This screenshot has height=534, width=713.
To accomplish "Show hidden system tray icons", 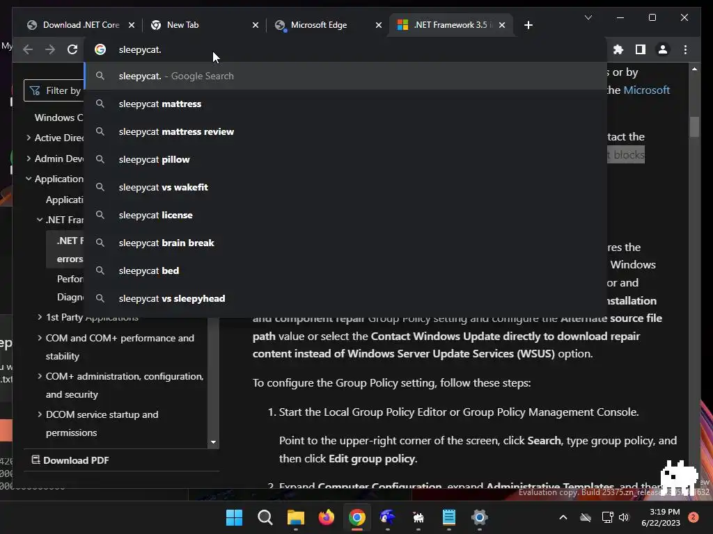I will [563, 517].
